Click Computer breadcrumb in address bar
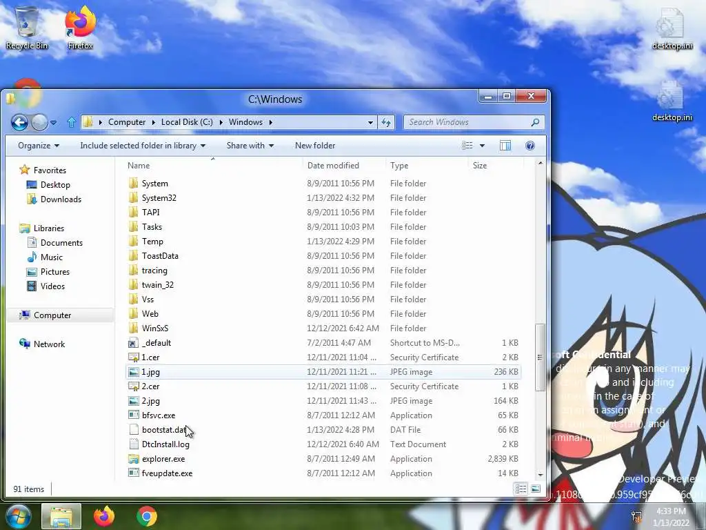Image resolution: width=706 pixels, height=530 pixels. coord(127,122)
